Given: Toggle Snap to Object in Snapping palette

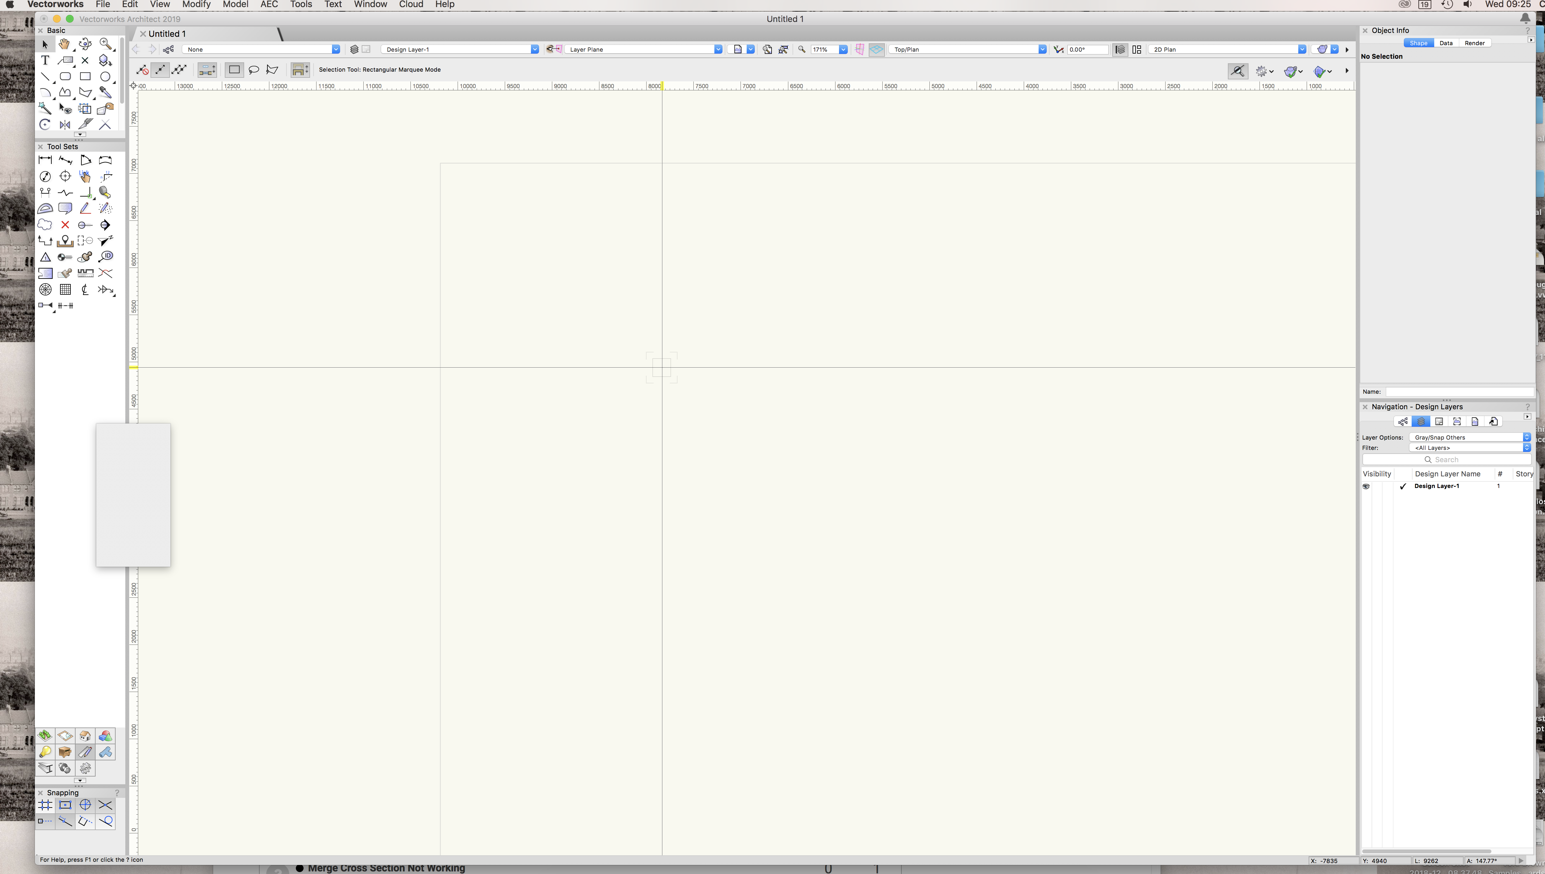Looking at the screenshot, I should [x=65, y=805].
